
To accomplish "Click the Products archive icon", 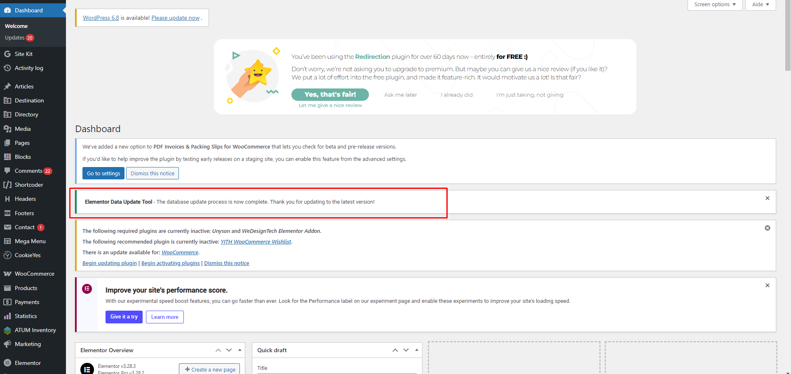I will (7, 288).
